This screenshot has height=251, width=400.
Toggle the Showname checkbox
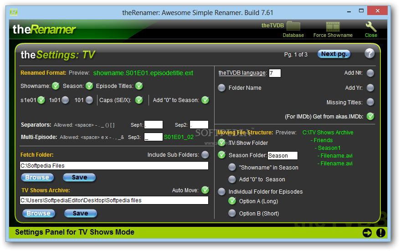pos(56,86)
